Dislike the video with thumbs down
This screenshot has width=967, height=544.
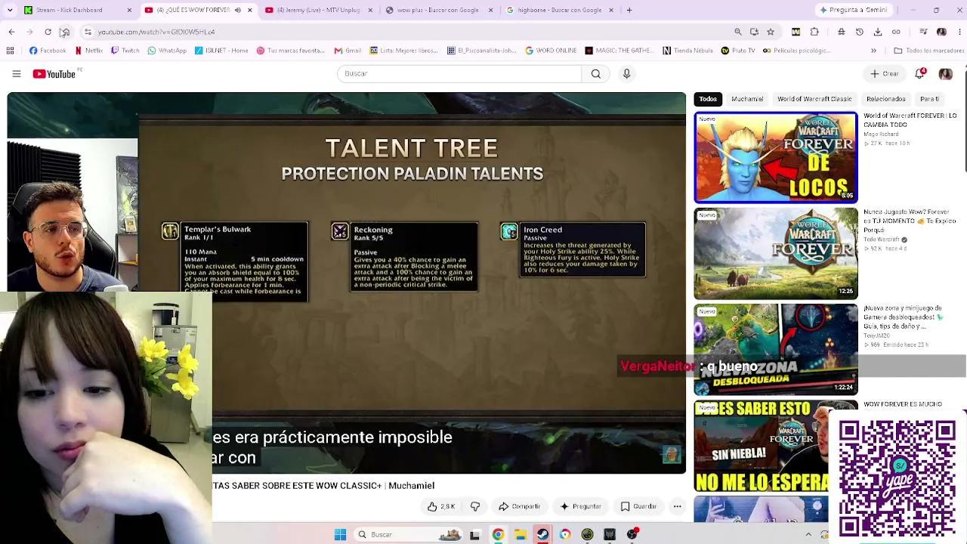coord(475,506)
